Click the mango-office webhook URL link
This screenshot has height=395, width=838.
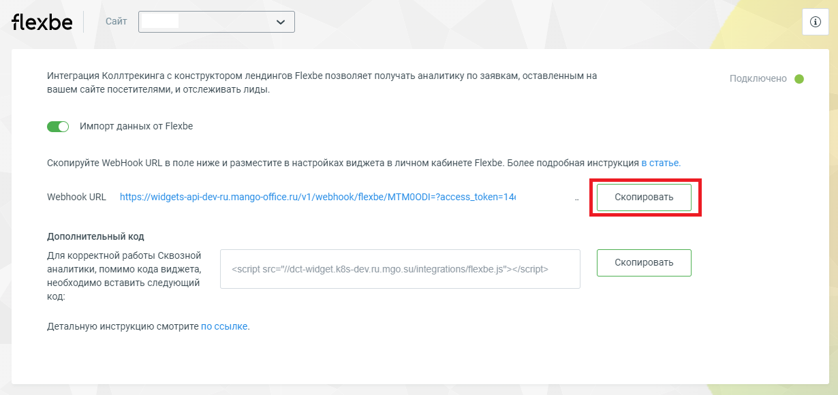coord(317,197)
